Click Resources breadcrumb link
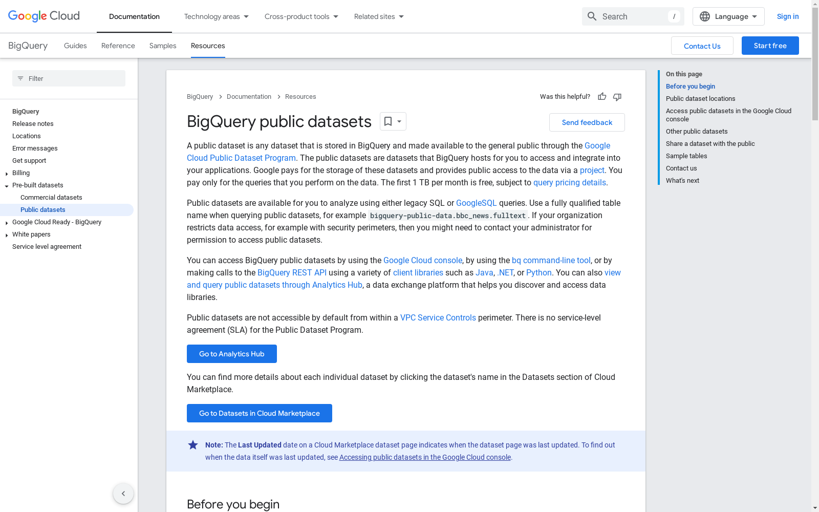This screenshot has width=819, height=512. [x=300, y=97]
